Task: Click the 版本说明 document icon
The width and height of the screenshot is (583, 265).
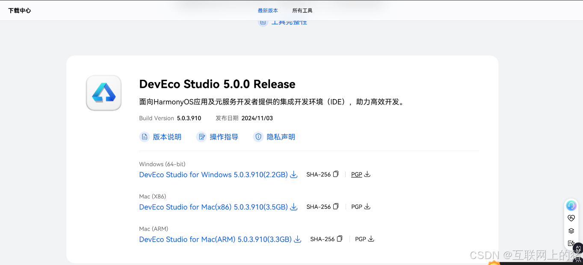Action: [145, 137]
